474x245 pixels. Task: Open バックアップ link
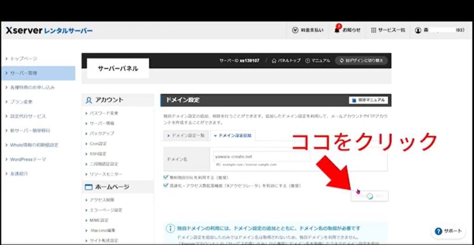(101, 133)
